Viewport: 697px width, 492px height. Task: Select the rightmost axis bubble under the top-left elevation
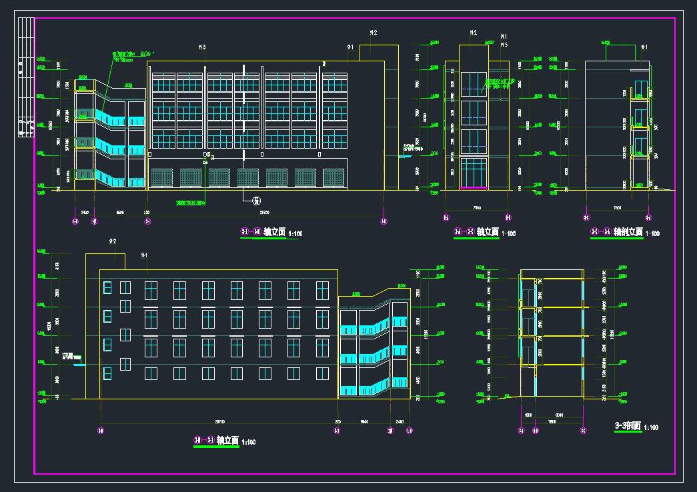[x=383, y=221]
